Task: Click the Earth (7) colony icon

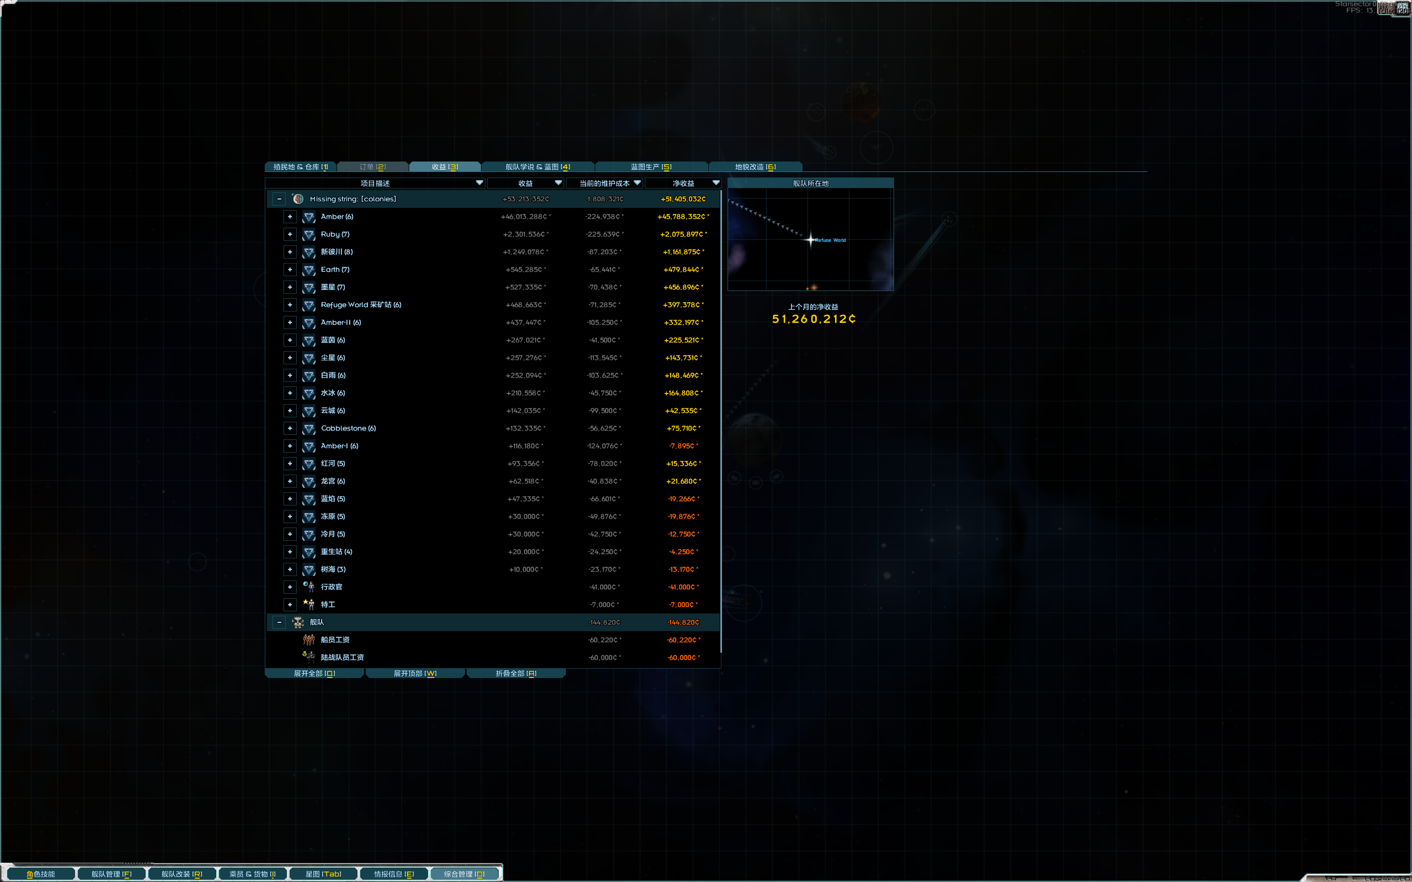Action: (309, 270)
